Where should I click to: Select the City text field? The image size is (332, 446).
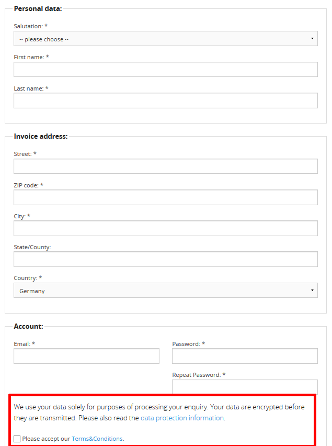tap(166, 228)
